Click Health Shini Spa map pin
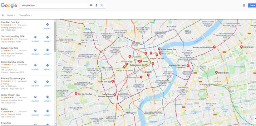The height and width of the screenshot is (126, 256). 113,82
